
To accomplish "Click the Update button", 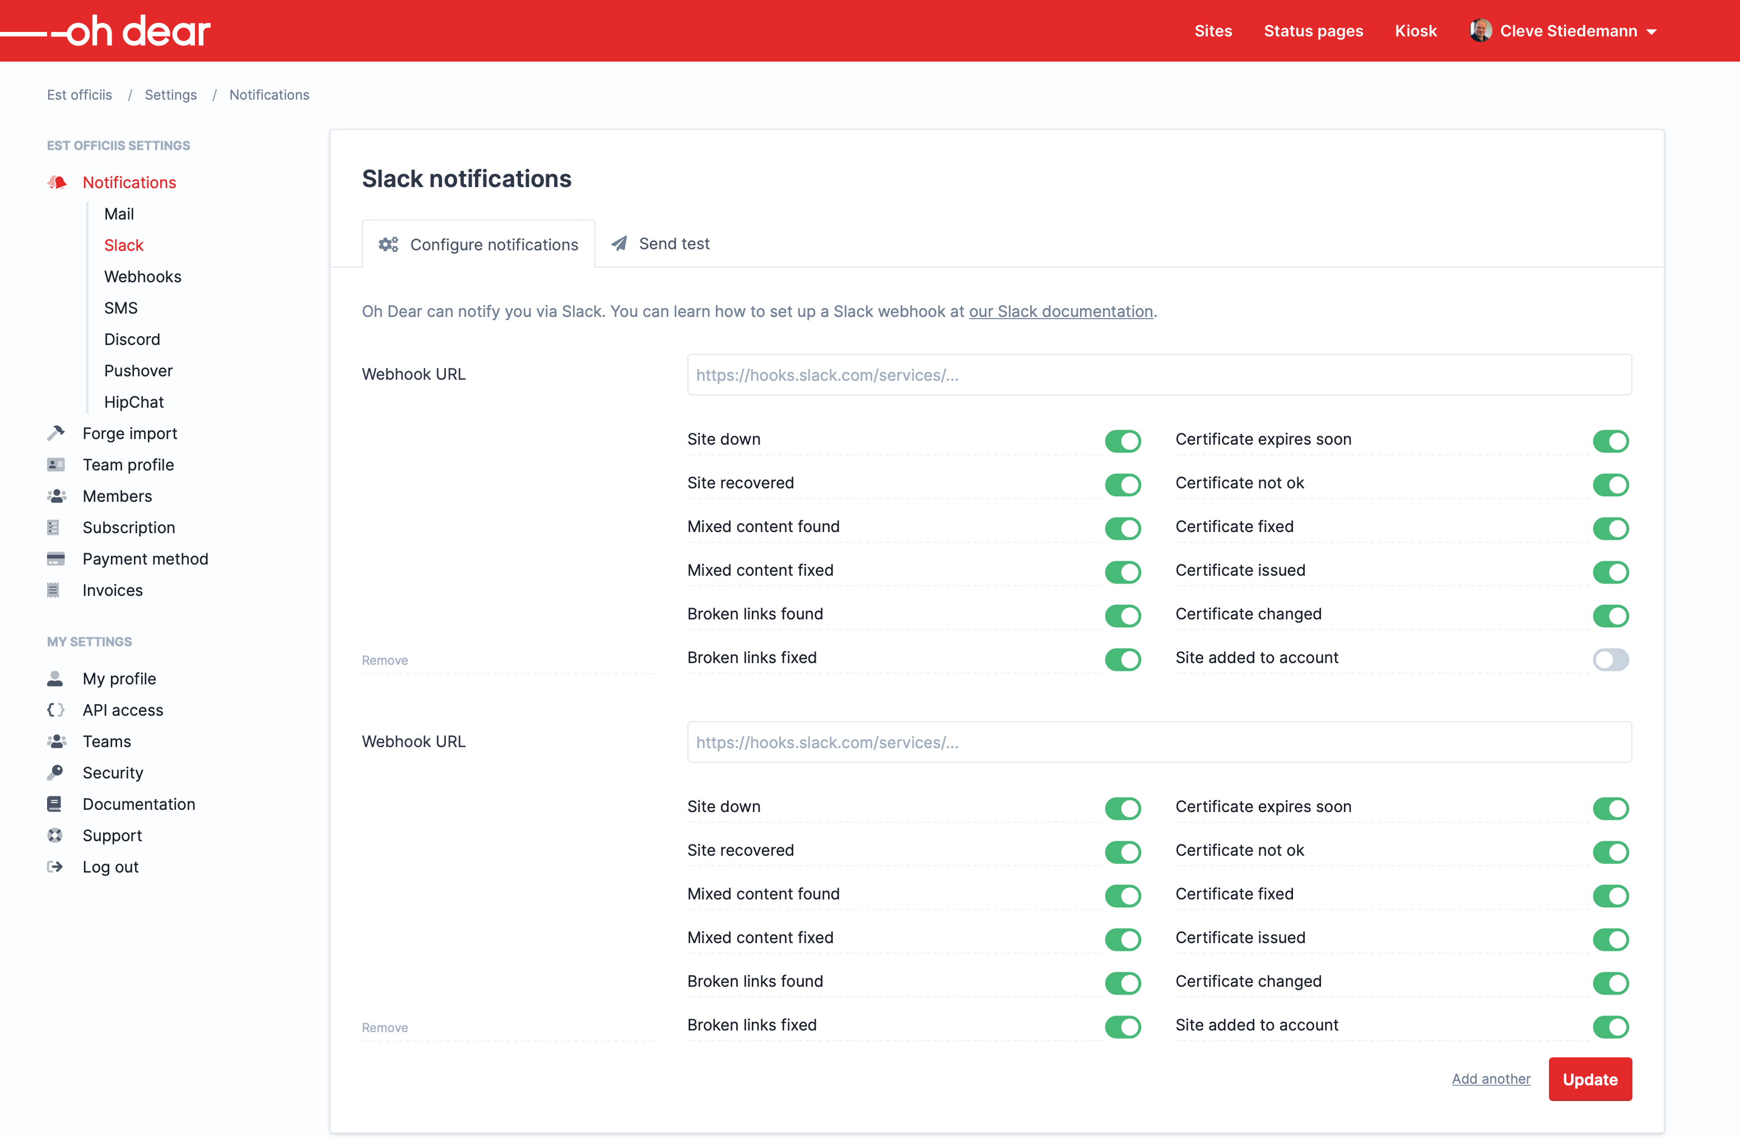I will (1590, 1079).
